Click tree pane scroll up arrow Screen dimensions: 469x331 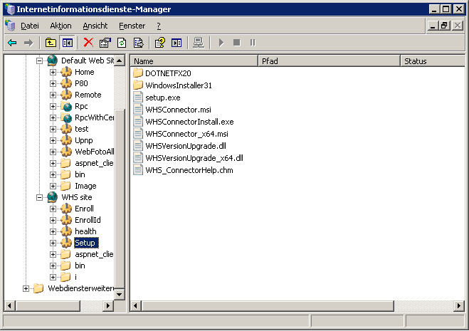[x=120, y=61]
